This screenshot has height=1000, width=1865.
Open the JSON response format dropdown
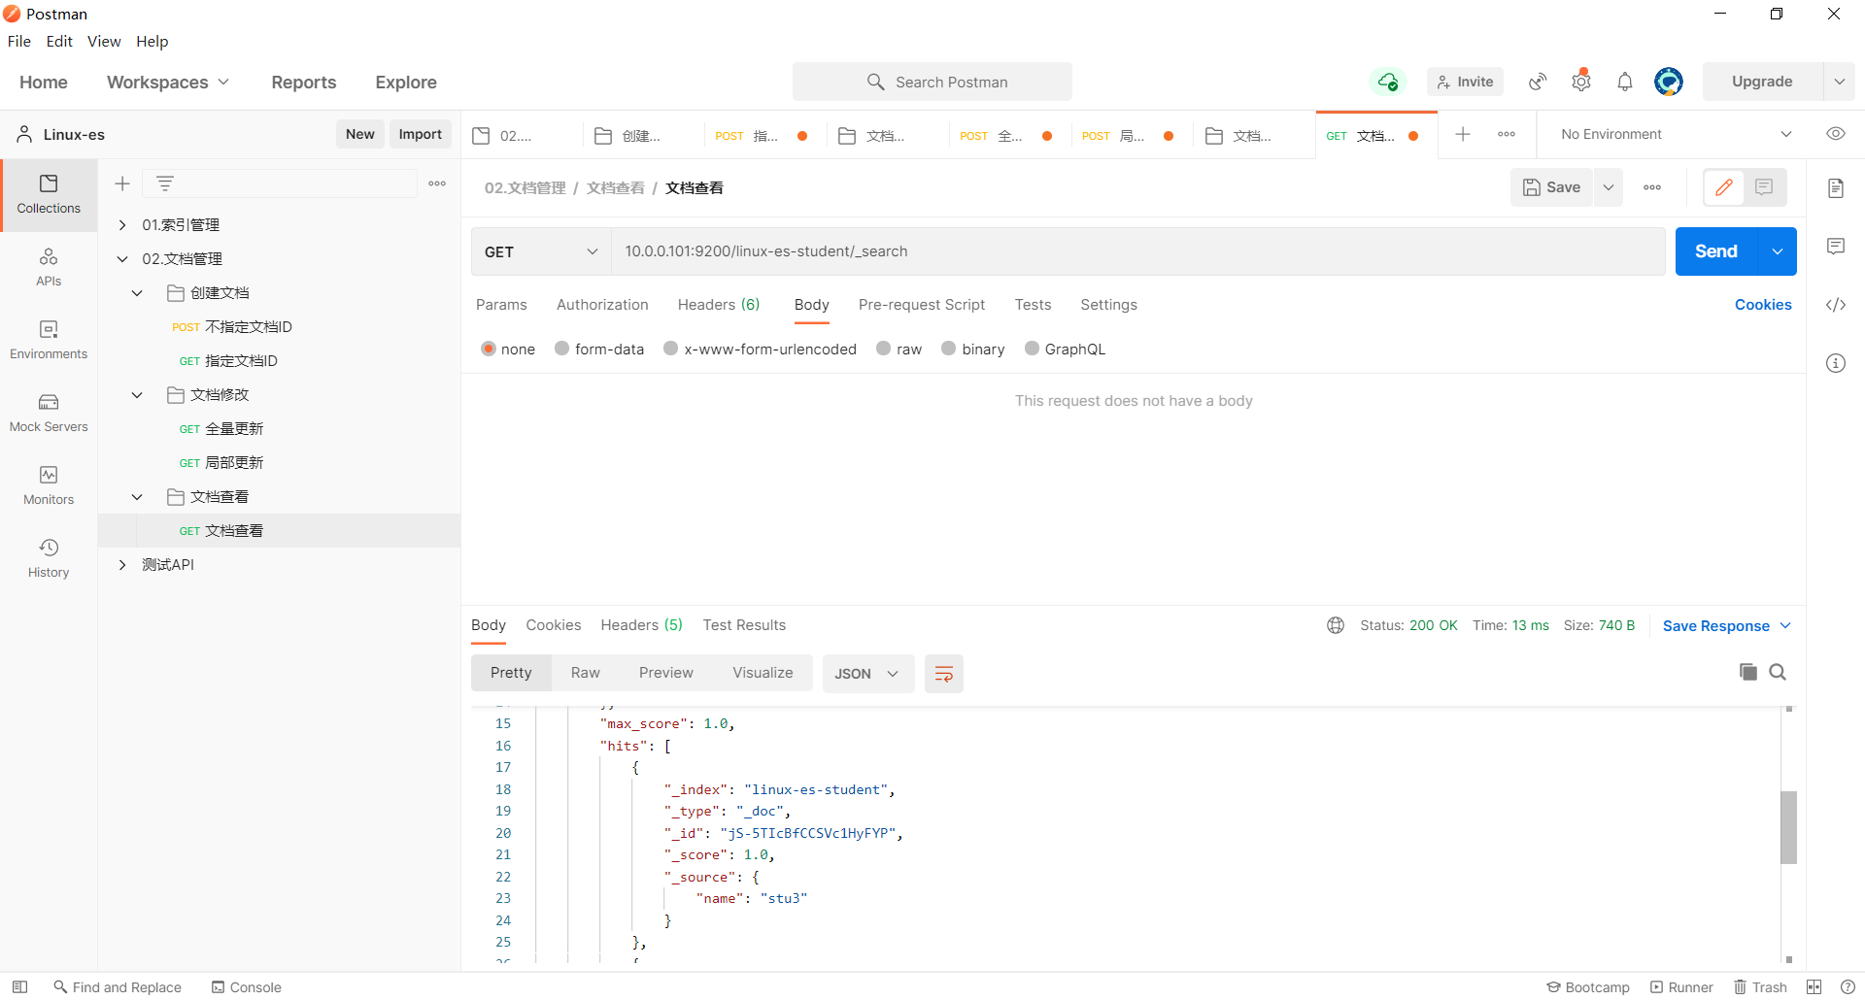click(x=868, y=674)
